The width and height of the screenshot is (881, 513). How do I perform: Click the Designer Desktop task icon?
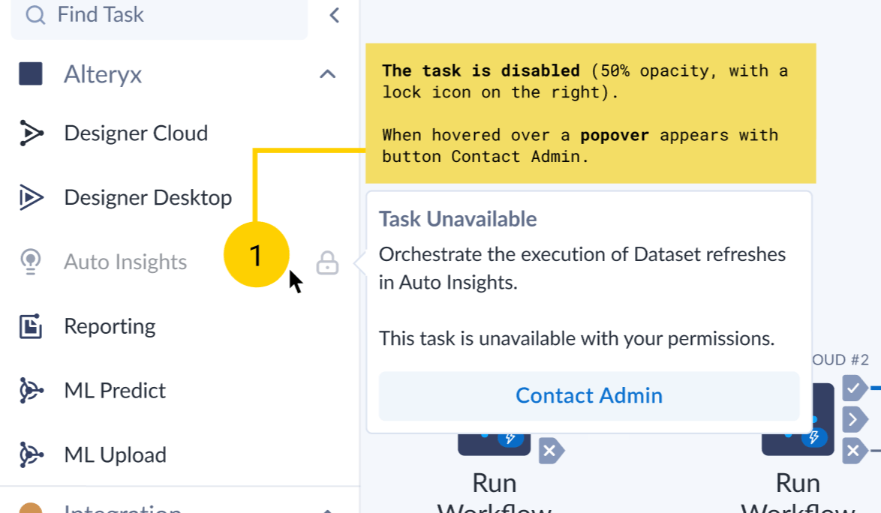click(31, 198)
